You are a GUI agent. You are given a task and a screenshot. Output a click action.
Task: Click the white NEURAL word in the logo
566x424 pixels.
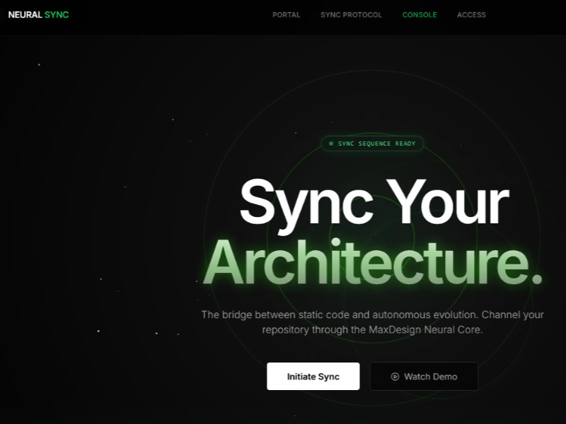[25, 15]
